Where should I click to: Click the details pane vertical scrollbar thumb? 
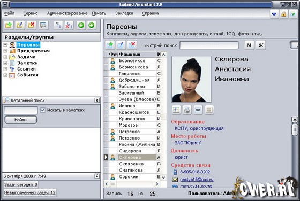point(295,129)
